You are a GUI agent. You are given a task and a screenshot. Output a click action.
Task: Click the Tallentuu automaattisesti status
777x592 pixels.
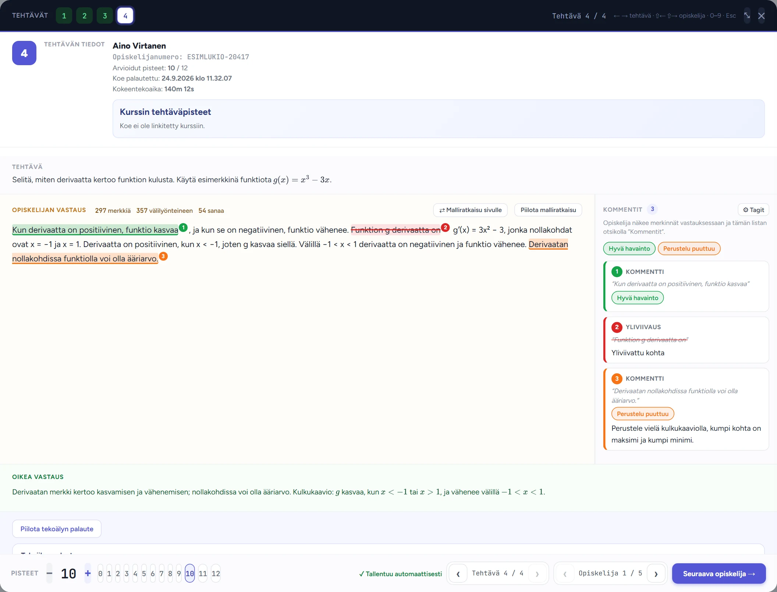pyautogui.click(x=401, y=574)
